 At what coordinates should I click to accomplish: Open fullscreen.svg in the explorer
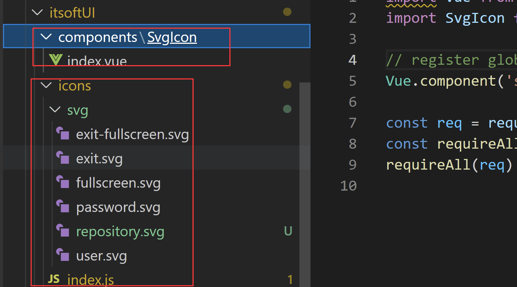(118, 183)
